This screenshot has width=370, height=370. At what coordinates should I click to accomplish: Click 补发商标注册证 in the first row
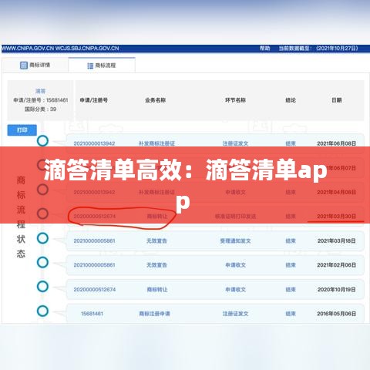pyautogui.click(x=156, y=143)
